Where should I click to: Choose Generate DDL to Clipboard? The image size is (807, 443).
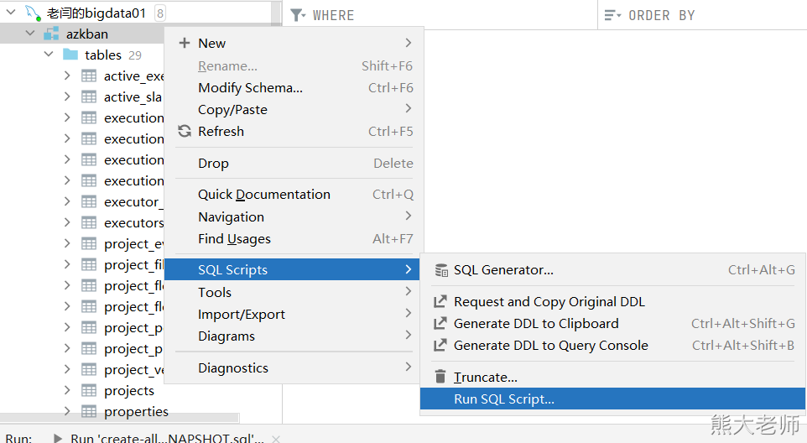(536, 324)
